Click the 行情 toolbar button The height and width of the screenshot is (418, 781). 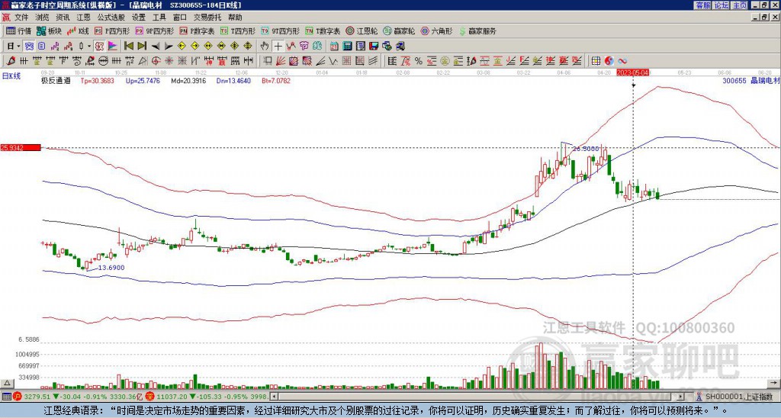point(19,31)
